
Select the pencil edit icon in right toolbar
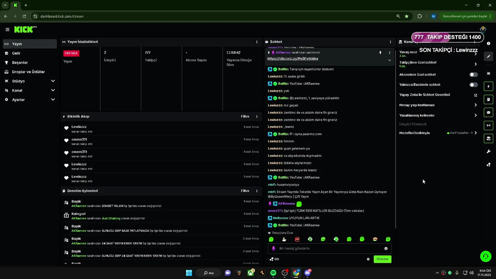point(489,56)
